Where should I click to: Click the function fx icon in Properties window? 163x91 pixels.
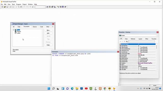[x=125, y=41]
